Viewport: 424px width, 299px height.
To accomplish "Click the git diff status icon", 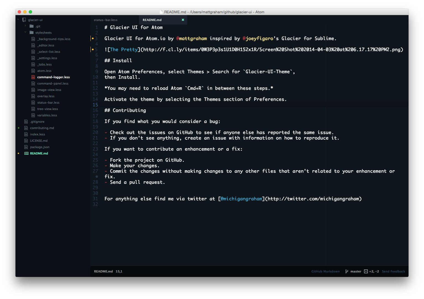I will coord(366,271).
